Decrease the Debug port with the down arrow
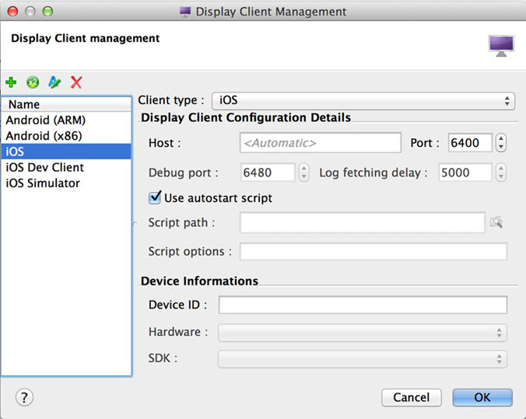Image resolution: width=526 pixels, height=419 pixels. click(304, 176)
